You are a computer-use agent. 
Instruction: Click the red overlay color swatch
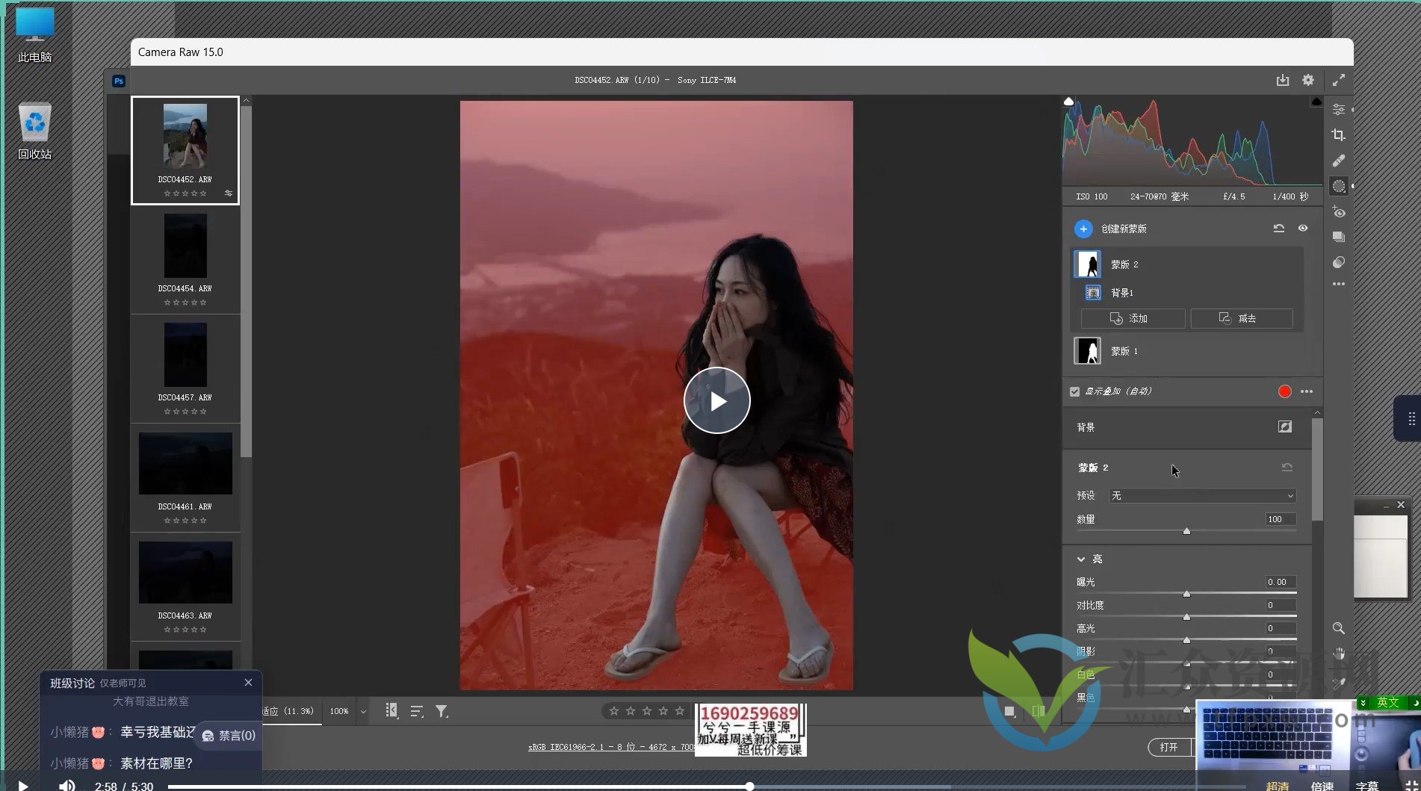[x=1284, y=391]
